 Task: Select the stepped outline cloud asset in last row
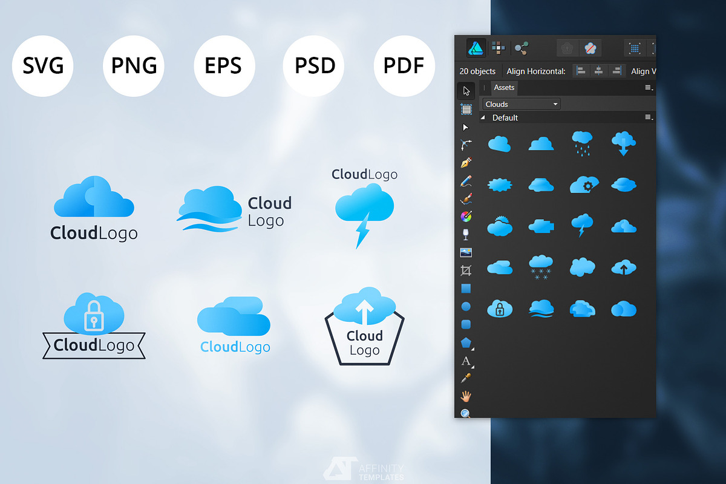tap(582, 309)
